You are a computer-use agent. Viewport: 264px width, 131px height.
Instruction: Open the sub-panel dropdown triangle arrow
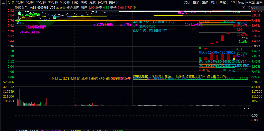[x=244, y=108]
